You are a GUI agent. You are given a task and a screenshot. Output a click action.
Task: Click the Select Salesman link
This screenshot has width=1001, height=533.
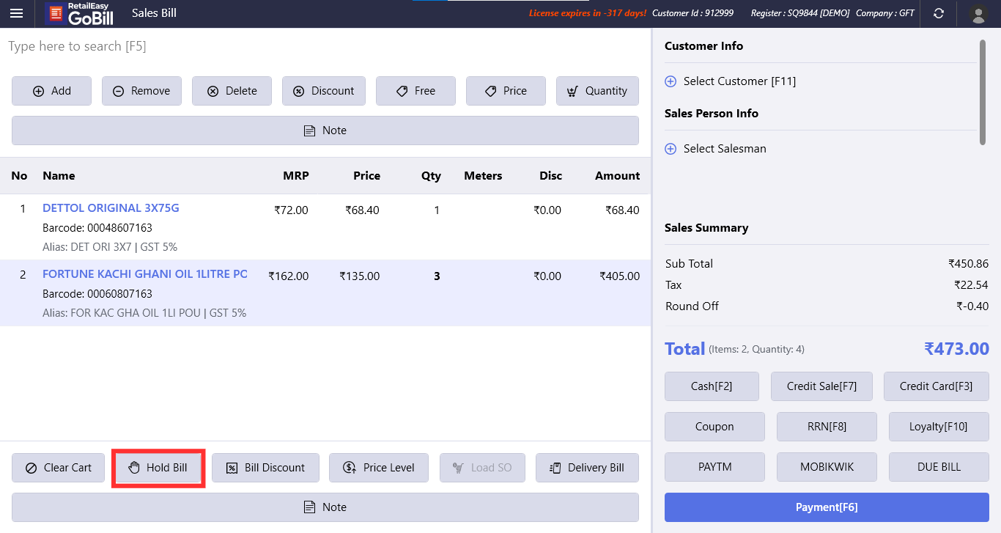pos(725,149)
